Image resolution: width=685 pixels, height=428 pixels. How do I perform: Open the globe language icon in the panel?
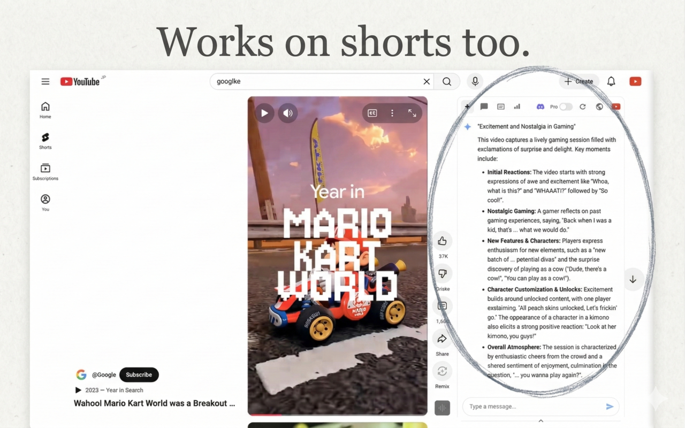click(599, 106)
